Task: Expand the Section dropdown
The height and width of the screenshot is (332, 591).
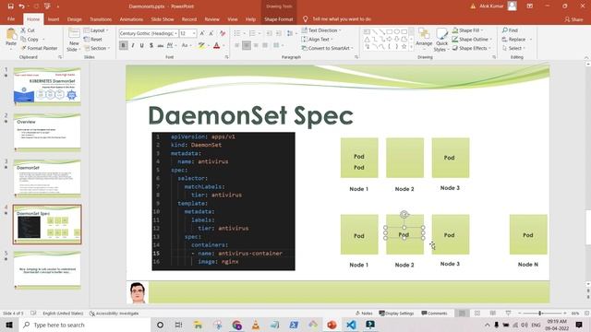Action: point(97,48)
